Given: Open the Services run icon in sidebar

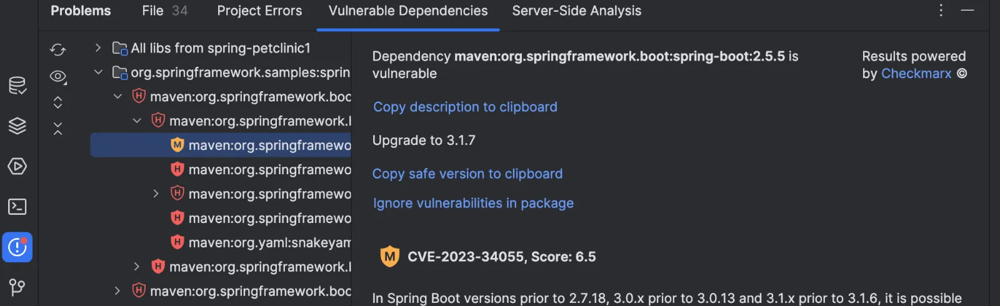Looking at the screenshot, I should 17,166.
